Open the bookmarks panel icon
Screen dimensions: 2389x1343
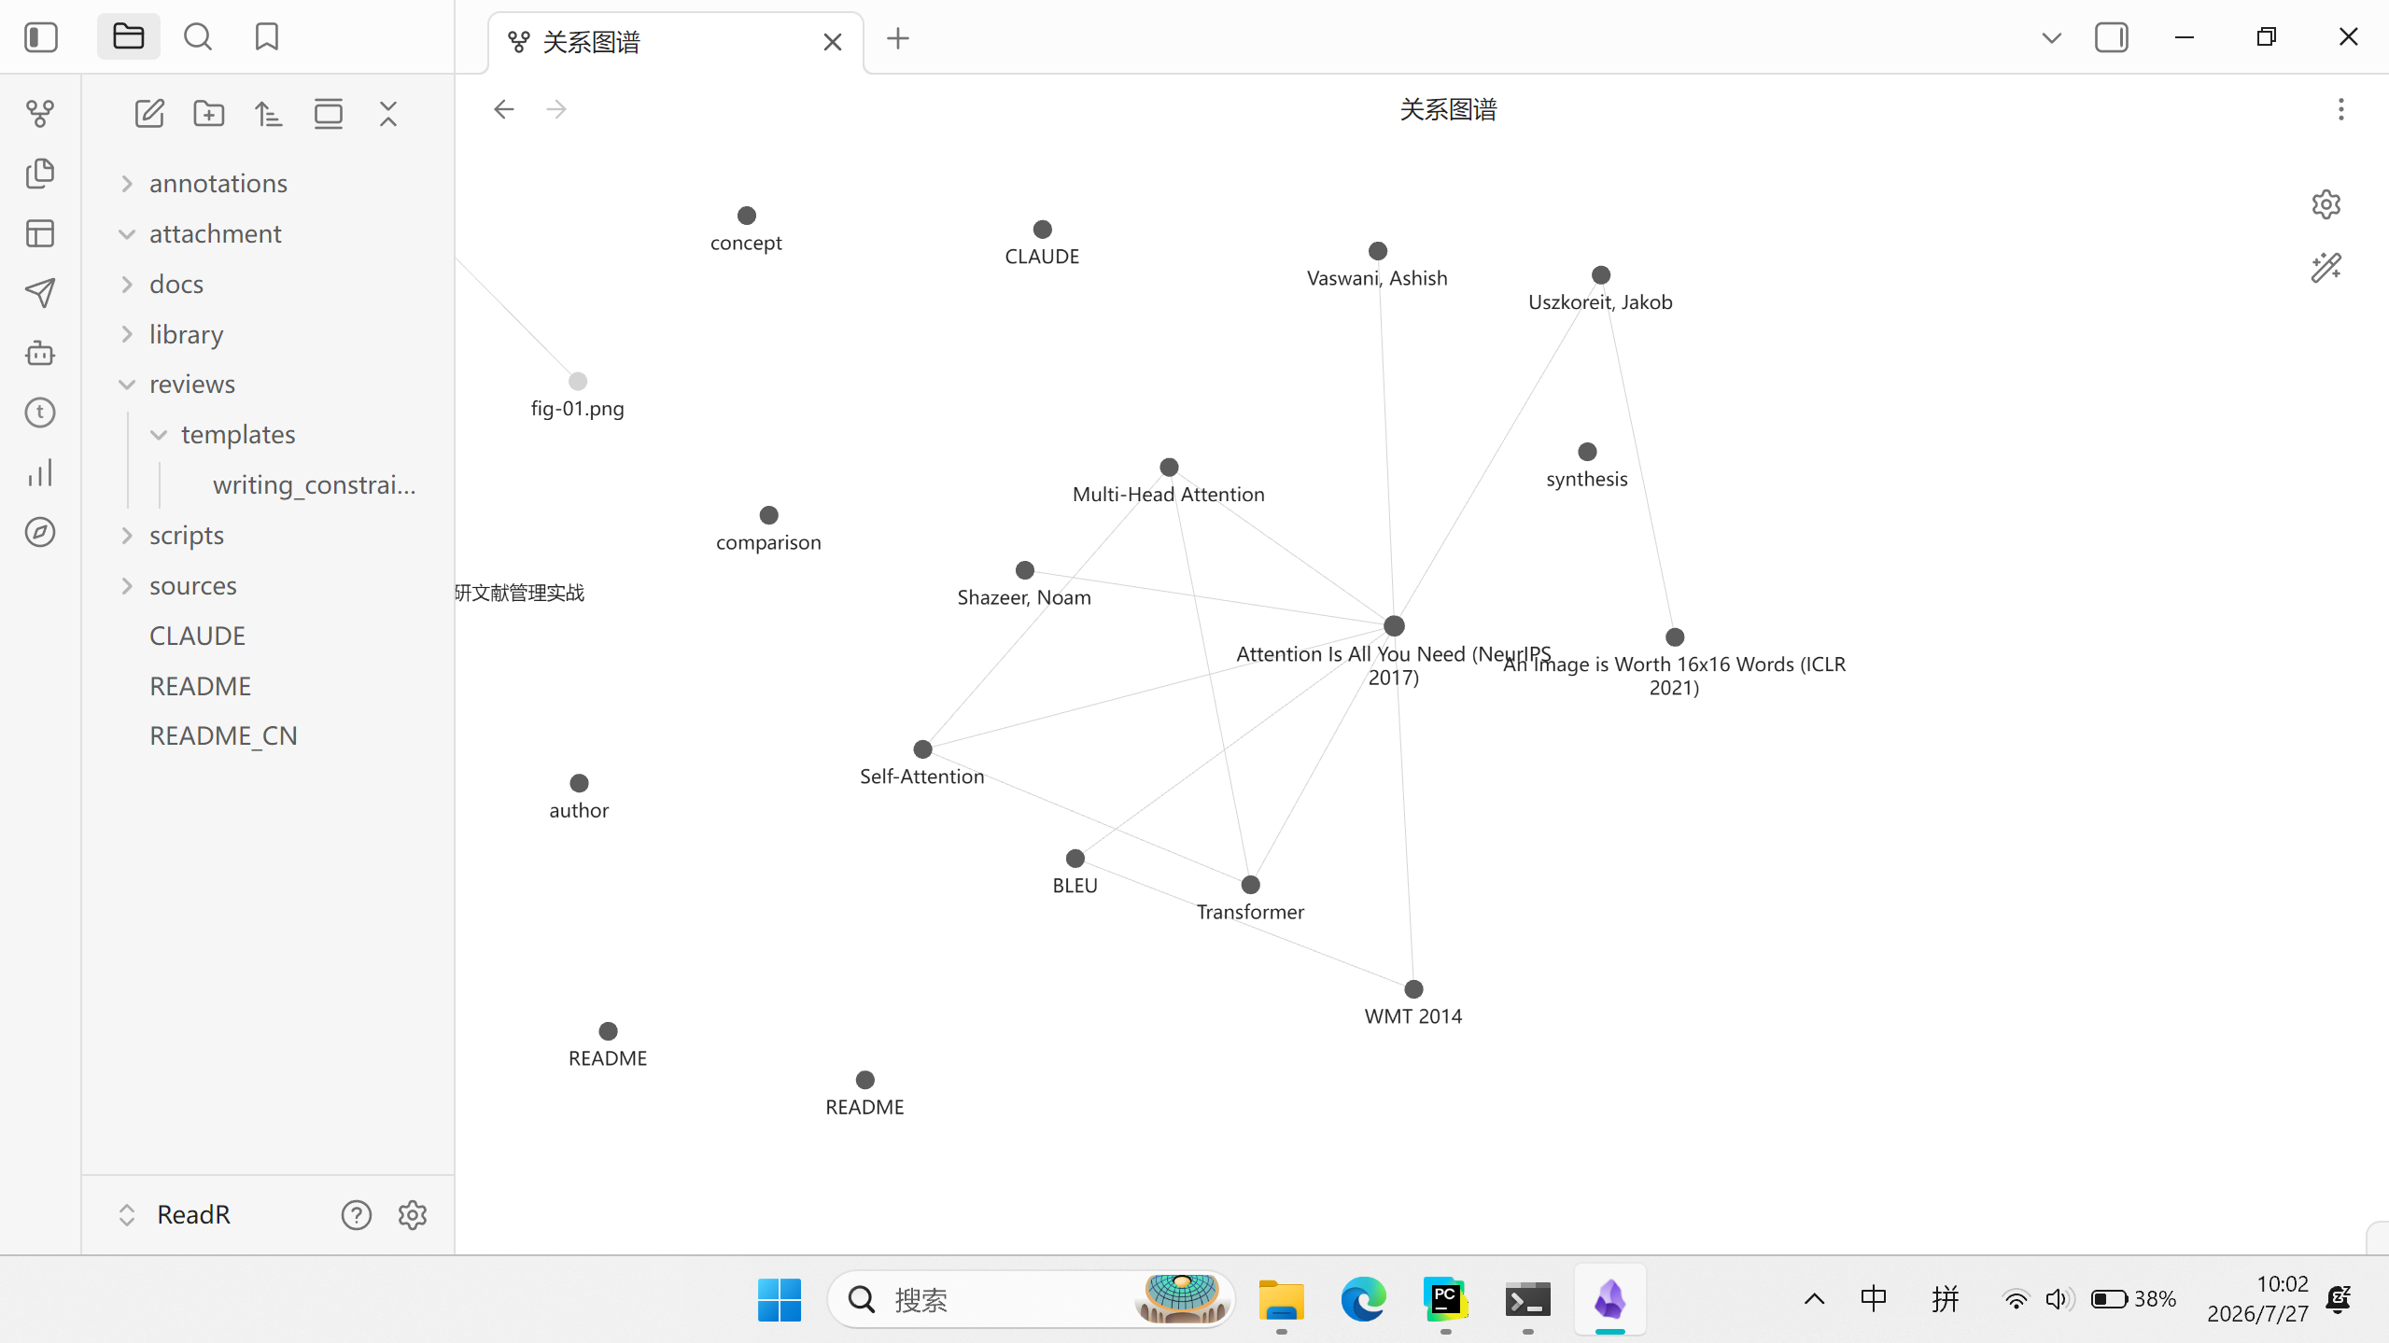pyautogui.click(x=267, y=37)
